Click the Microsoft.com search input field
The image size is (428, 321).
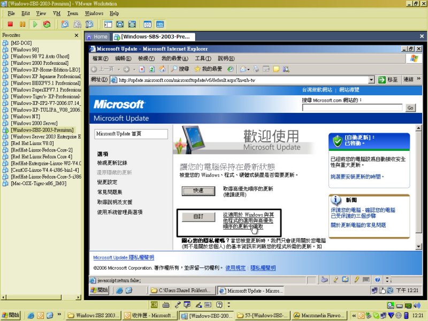(x=352, y=108)
